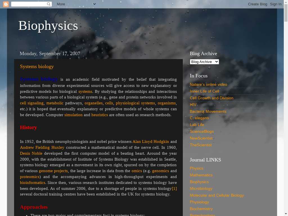Open Cell Growth and Division link
288x216 pixels.
coord(211,98)
